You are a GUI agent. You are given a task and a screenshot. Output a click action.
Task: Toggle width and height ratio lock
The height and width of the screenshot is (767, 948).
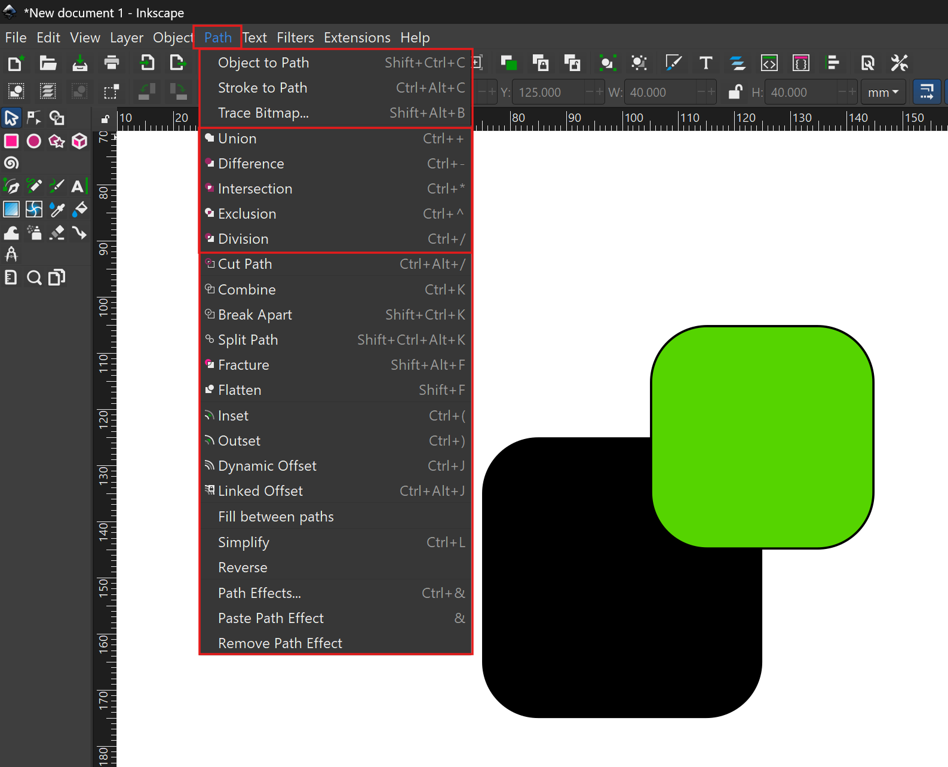point(735,92)
